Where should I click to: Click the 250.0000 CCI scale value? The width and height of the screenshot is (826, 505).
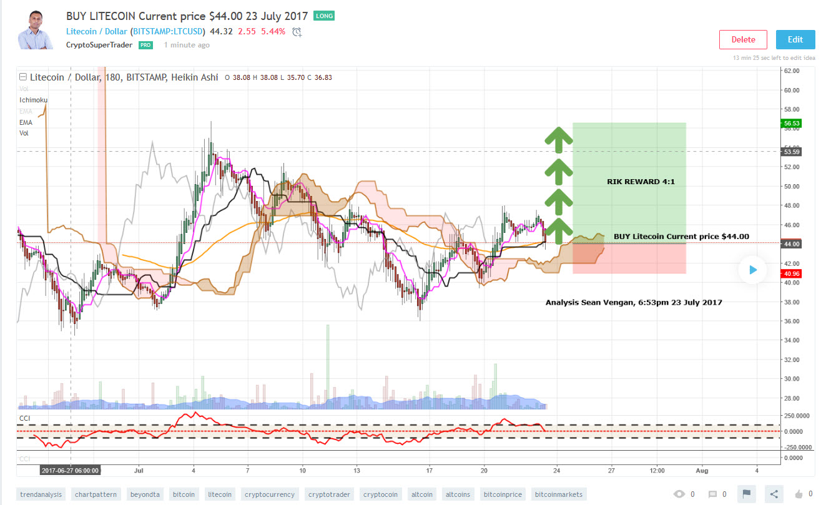[x=797, y=416]
